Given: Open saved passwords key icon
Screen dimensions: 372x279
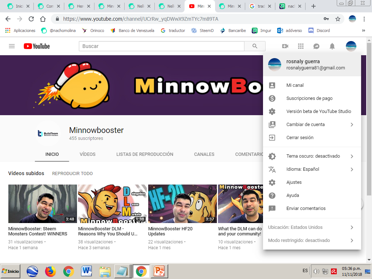Looking at the screenshot, I should click(326, 19).
